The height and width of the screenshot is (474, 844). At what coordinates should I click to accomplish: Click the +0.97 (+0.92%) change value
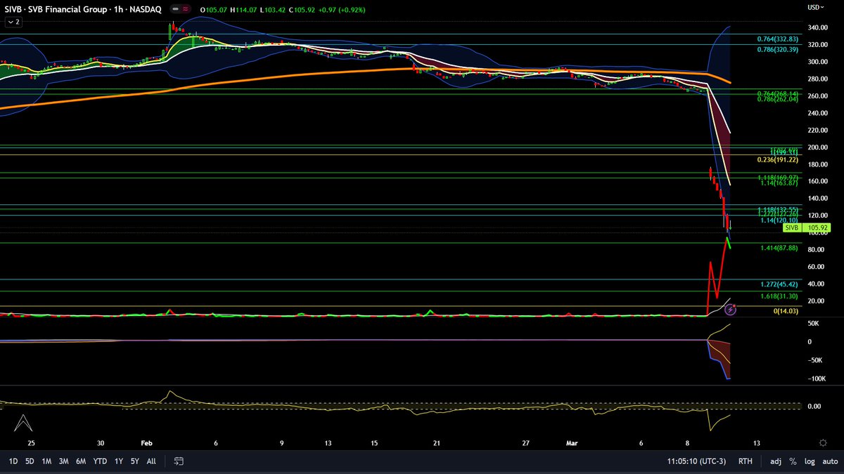click(x=343, y=10)
